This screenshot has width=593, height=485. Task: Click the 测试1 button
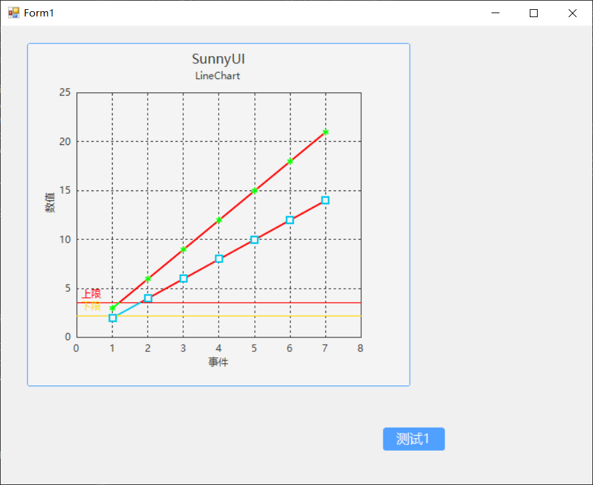[x=414, y=439]
